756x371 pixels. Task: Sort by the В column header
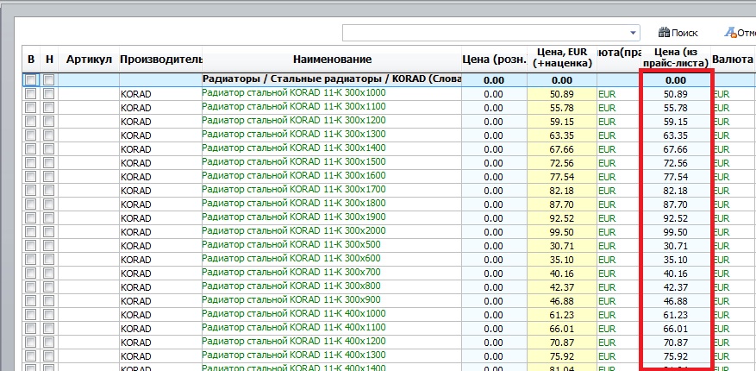click(x=31, y=60)
